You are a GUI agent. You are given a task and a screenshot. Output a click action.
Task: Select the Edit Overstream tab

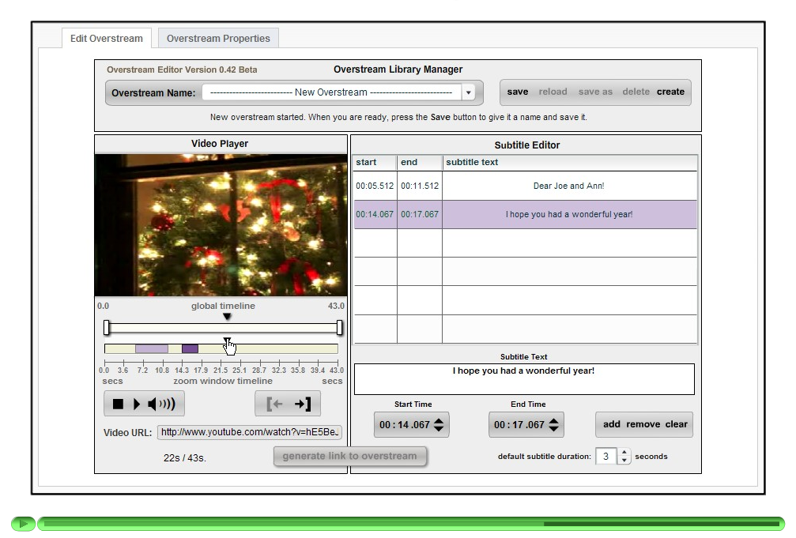point(106,37)
